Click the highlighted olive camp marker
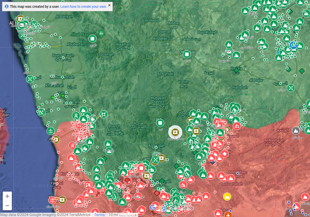The height and width of the screenshot is (217, 310). pos(175,132)
